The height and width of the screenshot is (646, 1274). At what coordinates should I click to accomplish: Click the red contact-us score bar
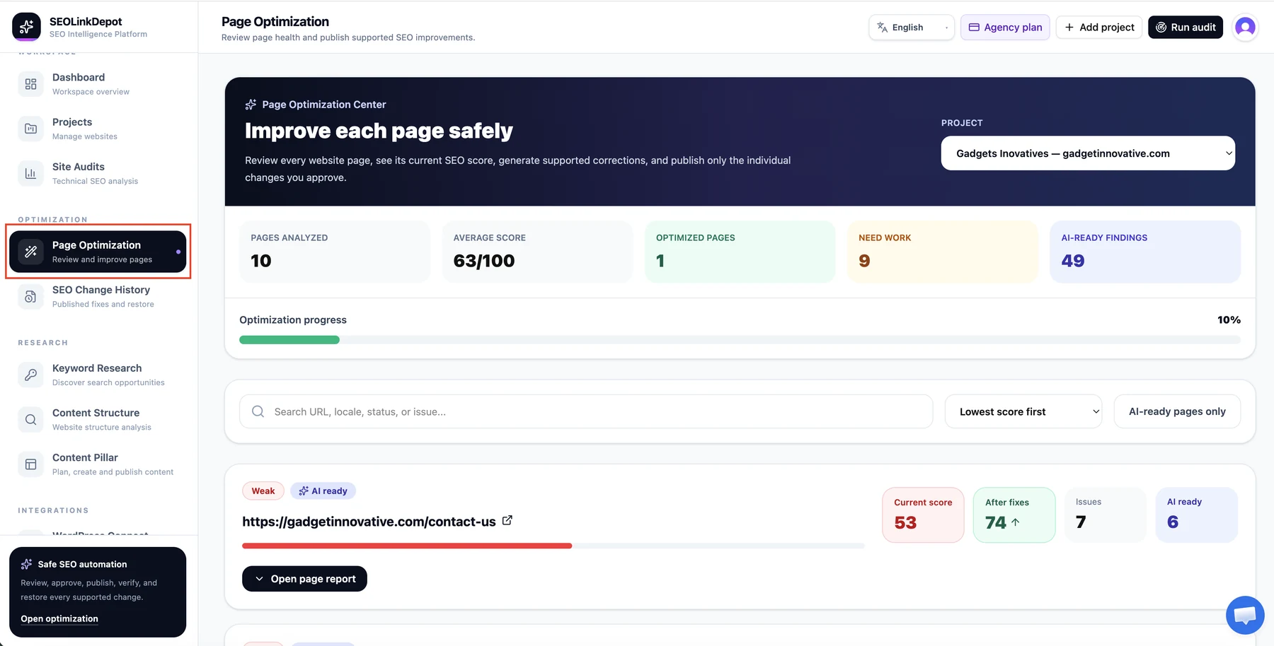tap(407, 546)
